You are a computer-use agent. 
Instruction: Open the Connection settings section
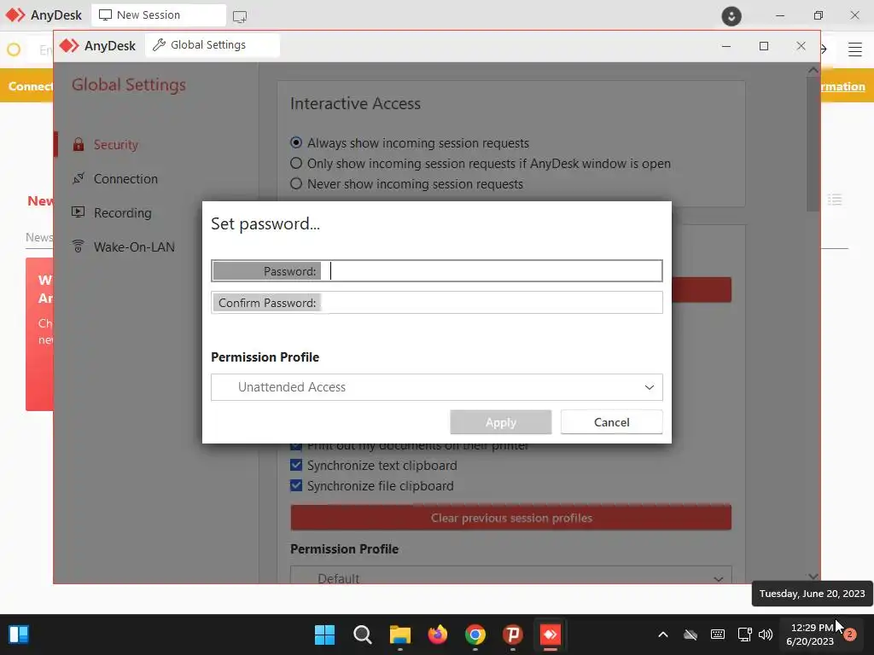125,179
